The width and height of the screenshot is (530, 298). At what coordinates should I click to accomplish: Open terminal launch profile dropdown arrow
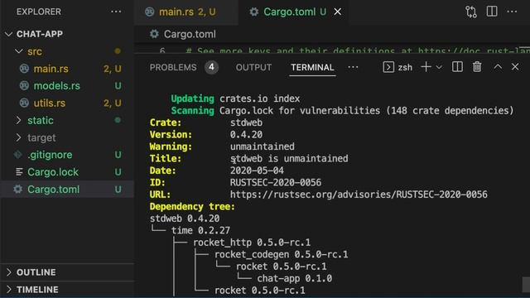click(439, 67)
